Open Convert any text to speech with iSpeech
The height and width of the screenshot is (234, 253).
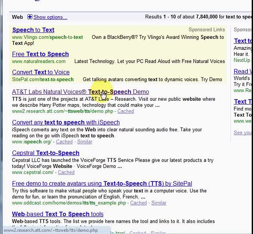66,123
